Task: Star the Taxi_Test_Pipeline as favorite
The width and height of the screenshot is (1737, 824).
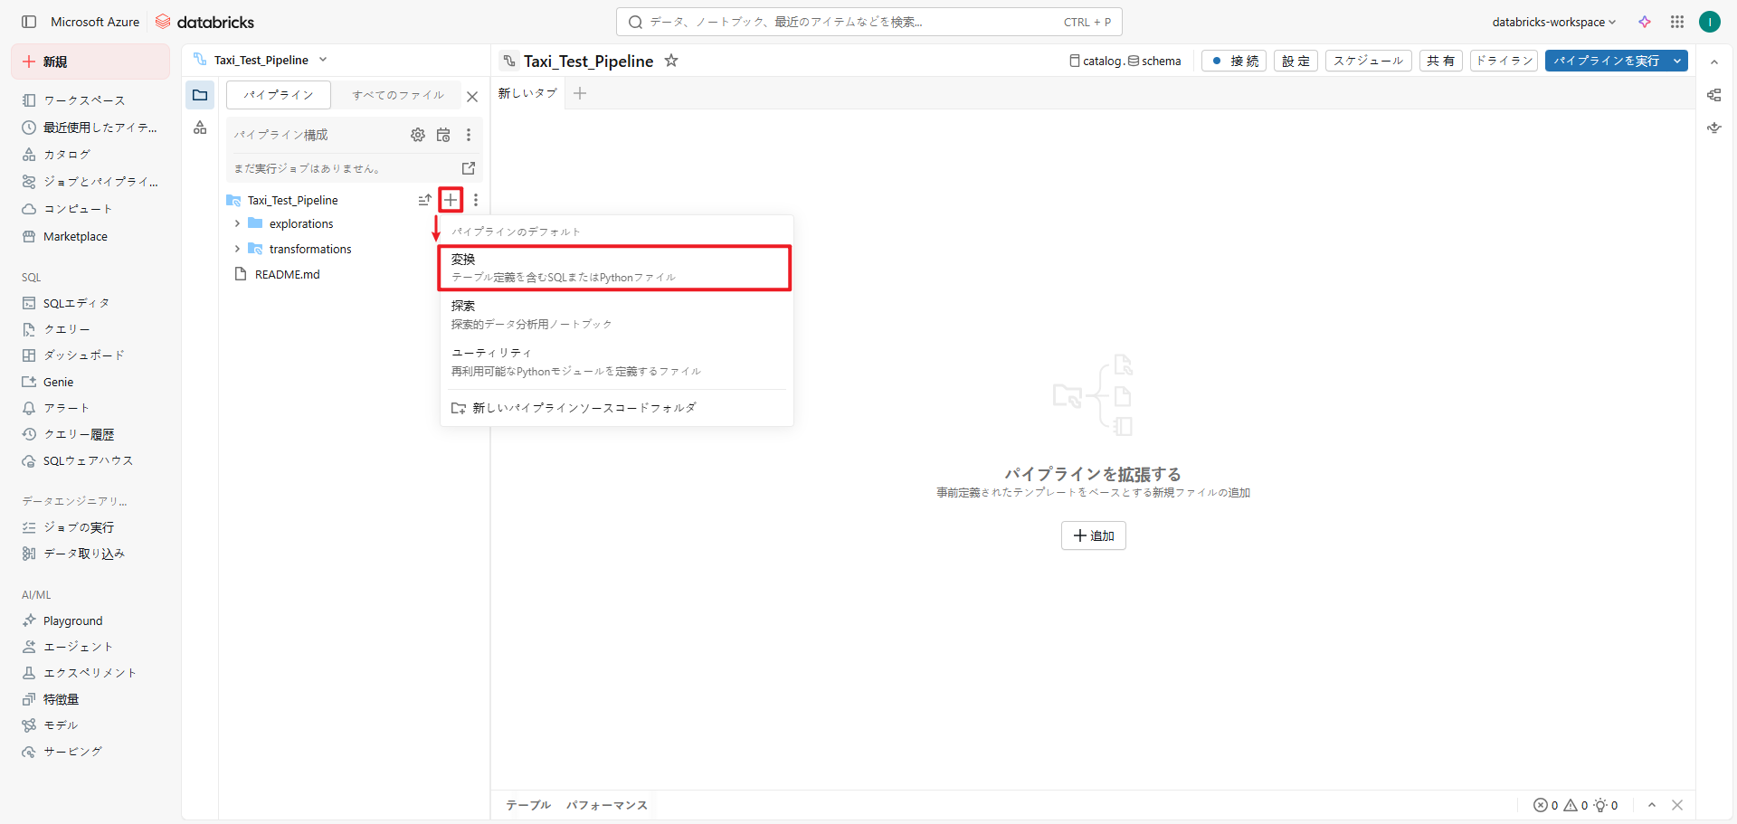Action: tap(671, 61)
